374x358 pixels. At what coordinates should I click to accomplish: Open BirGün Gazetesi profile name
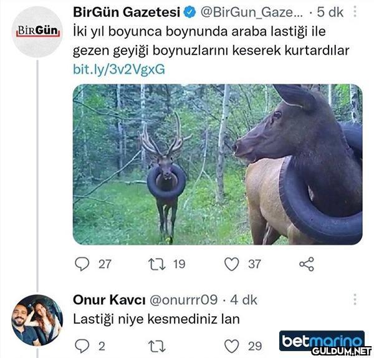(x=127, y=12)
